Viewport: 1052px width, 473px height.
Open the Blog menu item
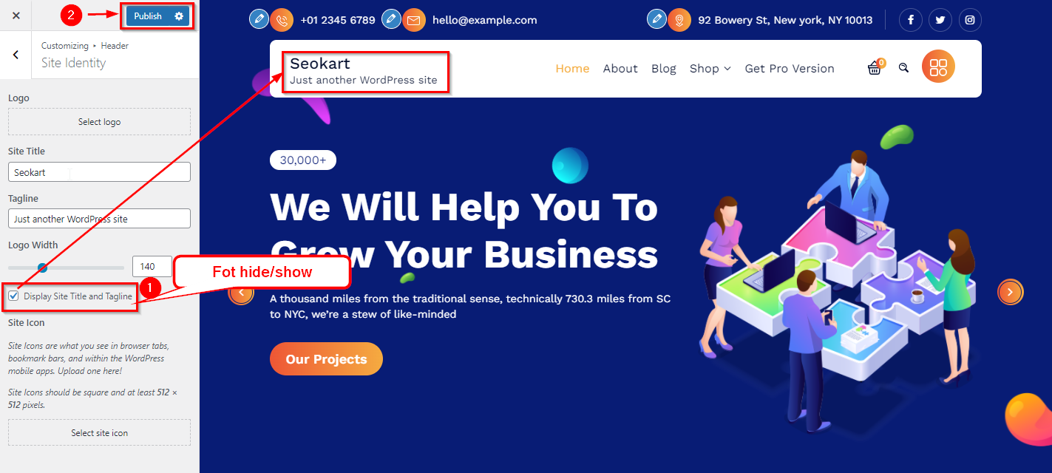(664, 68)
